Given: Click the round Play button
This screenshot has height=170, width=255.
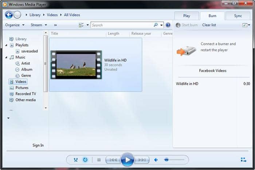Looking at the screenshot, I should pyautogui.click(x=127, y=160).
